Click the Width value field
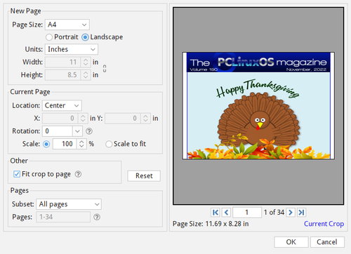Screen dimensions: 351x254 tap(63, 62)
